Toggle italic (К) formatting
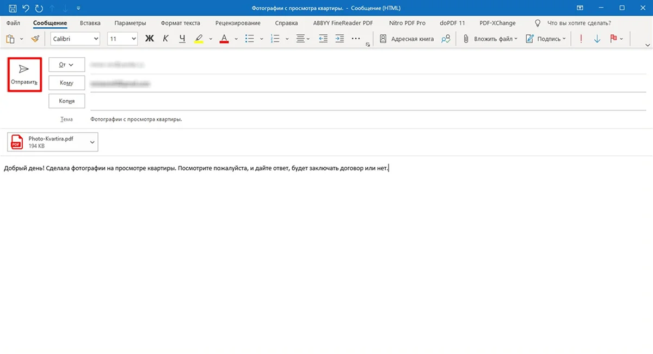Viewport: 653px width, 354px height. coord(166,39)
